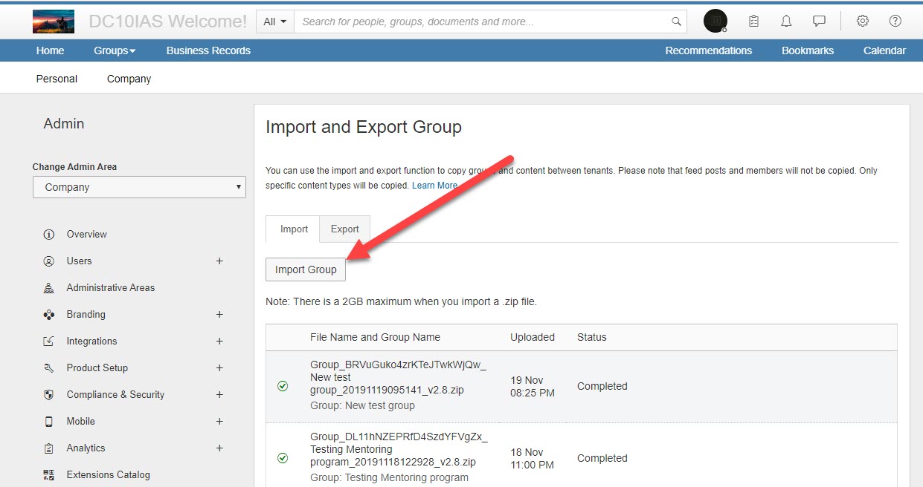Image resolution: width=923 pixels, height=487 pixels.
Task: Click the Extensions Catalog icon
Action: coord(49,475)
